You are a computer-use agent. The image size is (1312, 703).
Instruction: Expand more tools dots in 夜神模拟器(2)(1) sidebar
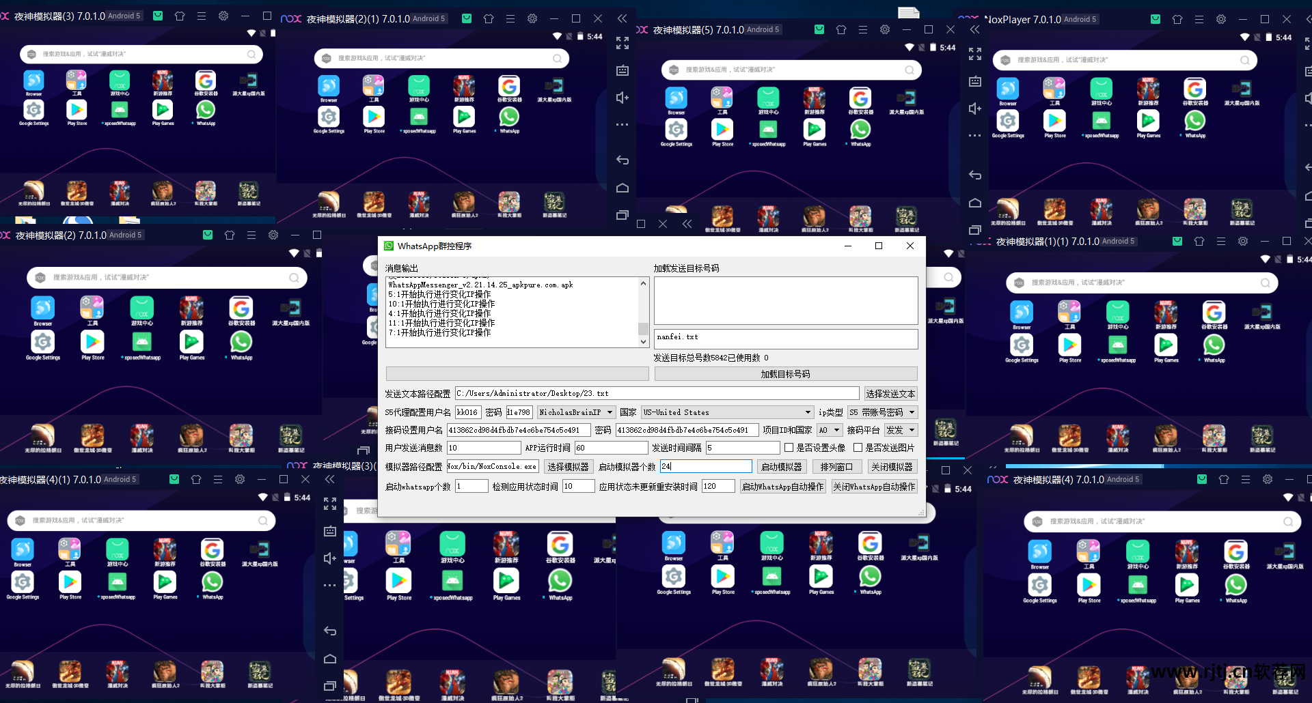pos(622,124)
